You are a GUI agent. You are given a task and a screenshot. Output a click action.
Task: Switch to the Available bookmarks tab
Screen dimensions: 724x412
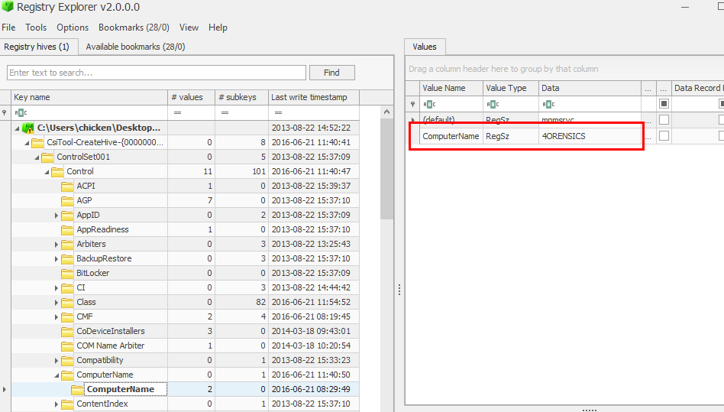tap(135, 47)
